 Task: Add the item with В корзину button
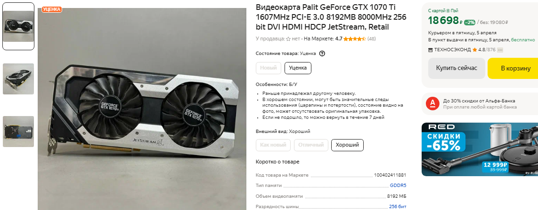pos(513,68)
